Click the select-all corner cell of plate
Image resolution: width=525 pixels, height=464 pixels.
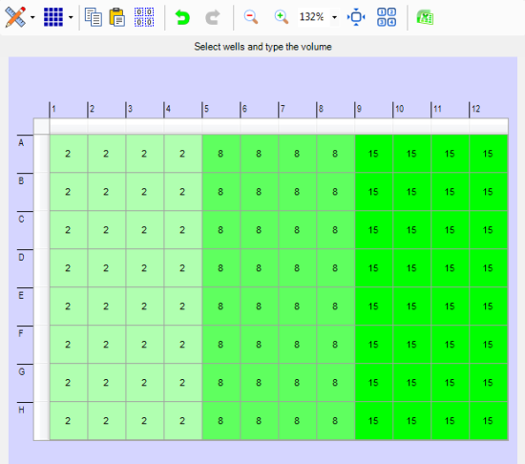click(x=41, y=126)
